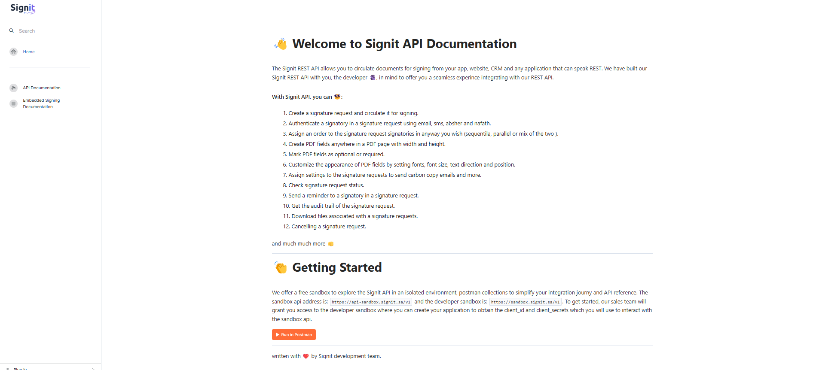Viewport: 819px width, 370px height.
Task: Click the api-sandbox.signit.sa URL code
Action: (x=371, y=302)
